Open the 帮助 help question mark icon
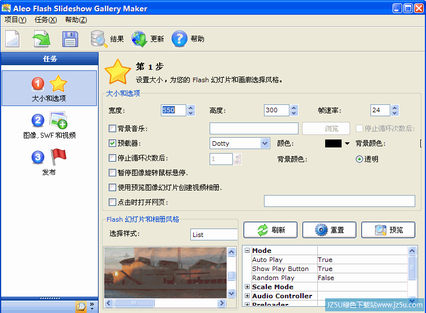This screenshot has height=313, width=426. pos(180,39)
